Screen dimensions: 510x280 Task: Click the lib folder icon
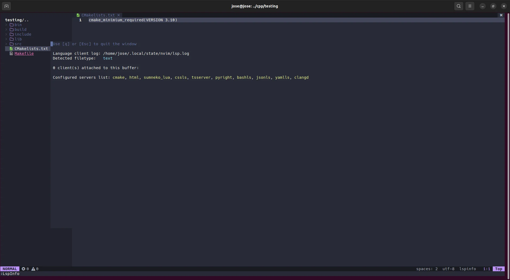coord(11,39)
